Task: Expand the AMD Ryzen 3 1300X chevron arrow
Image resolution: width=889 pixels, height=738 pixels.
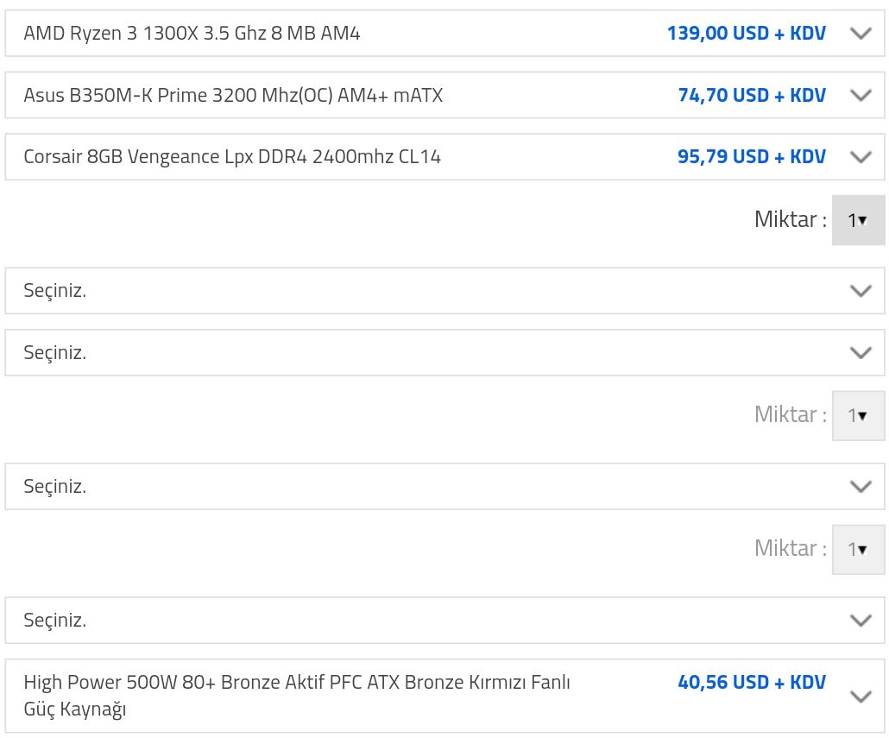Action: tap(861, 34)
